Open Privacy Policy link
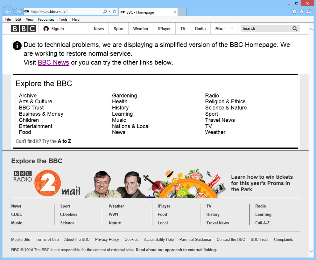 point(107,239)
